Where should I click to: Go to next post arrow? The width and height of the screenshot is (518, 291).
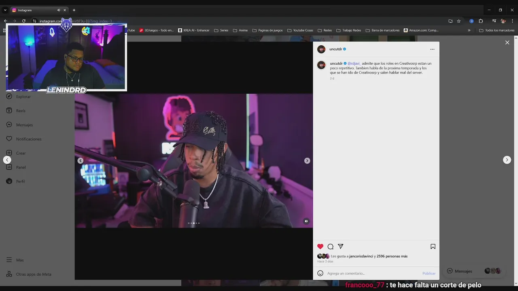pos(507,160)
